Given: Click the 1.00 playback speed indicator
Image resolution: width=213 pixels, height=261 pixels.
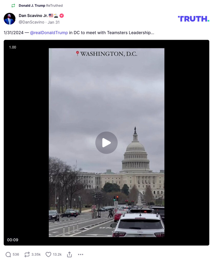Looking at the screenshot, I should (13, 47).
